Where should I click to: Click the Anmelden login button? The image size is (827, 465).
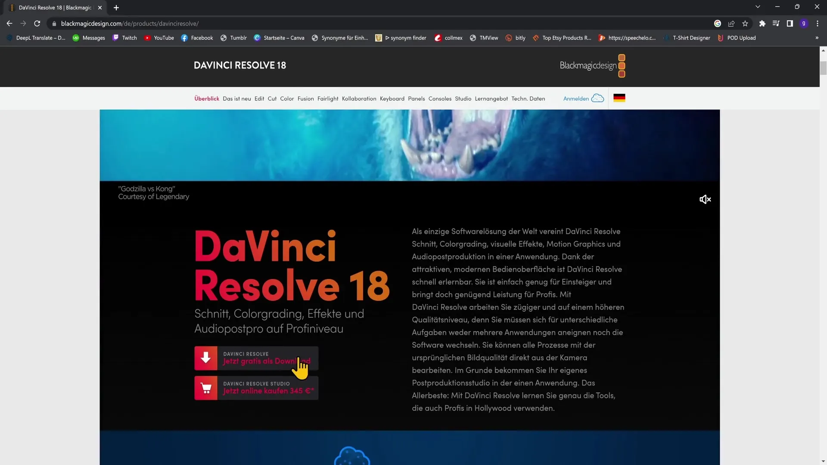click(576, 98)
